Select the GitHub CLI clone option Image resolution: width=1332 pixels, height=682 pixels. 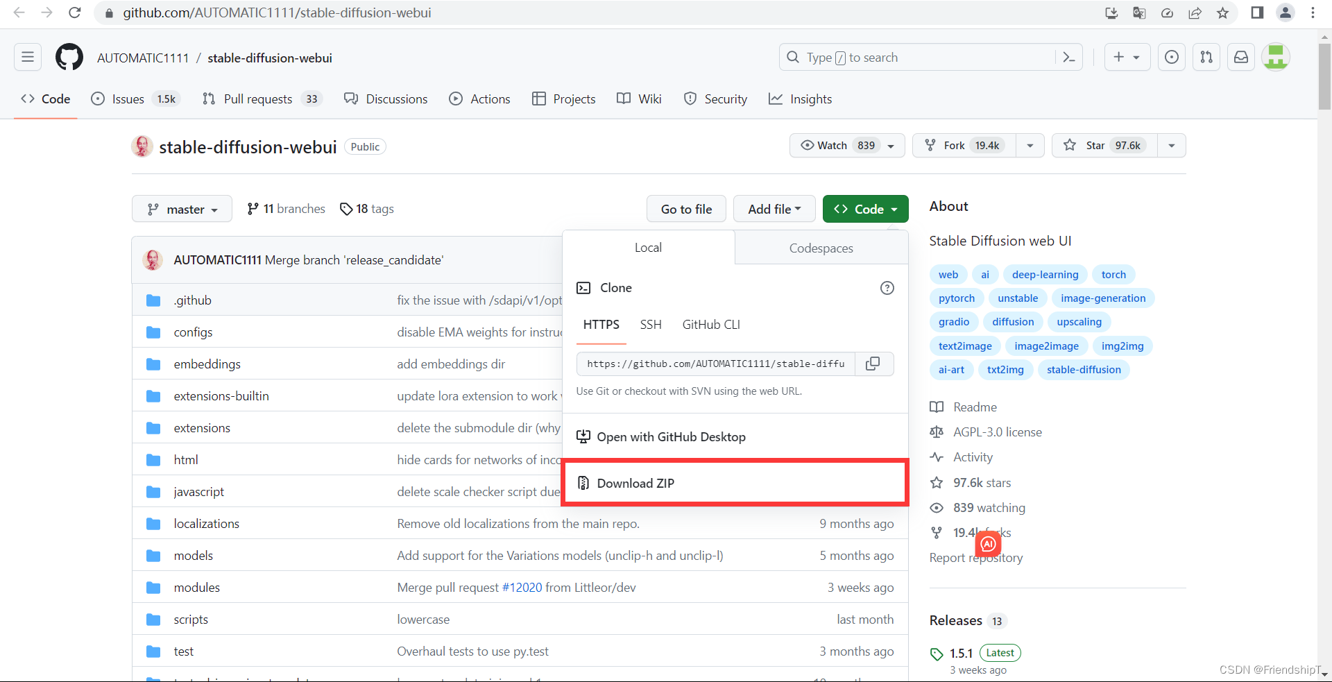click(x=711, y=324)
